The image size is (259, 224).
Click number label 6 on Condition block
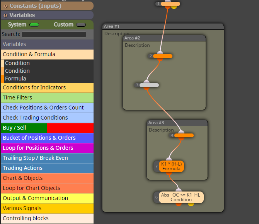point(157,197)
